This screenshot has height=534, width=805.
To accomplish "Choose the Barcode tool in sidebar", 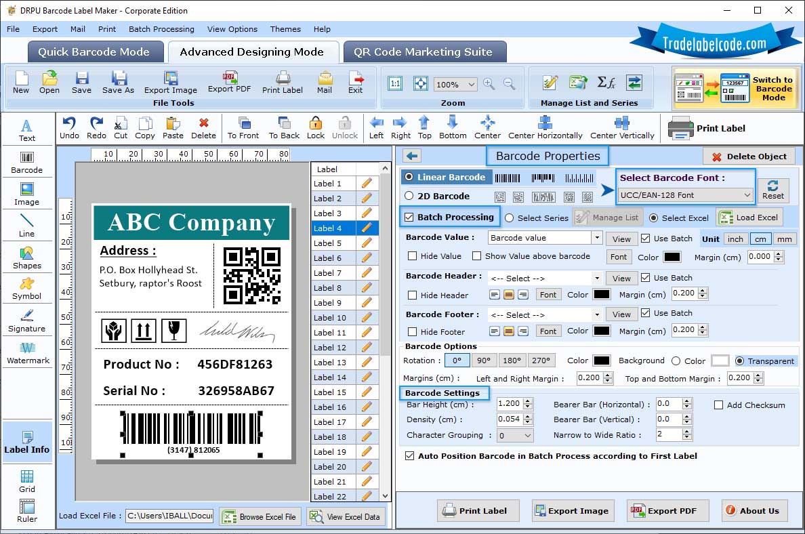I will (x=26, y=163).
